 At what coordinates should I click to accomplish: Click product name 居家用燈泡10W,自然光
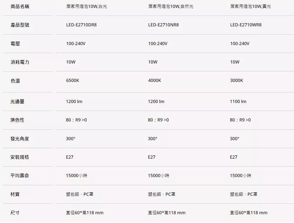tap(171, 6)
